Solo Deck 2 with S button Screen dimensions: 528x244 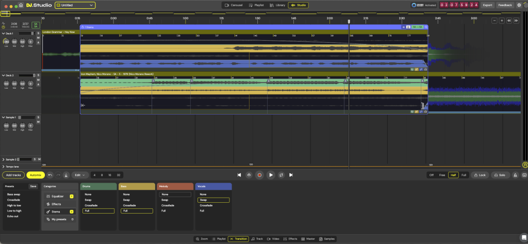(x=38, y=75)
